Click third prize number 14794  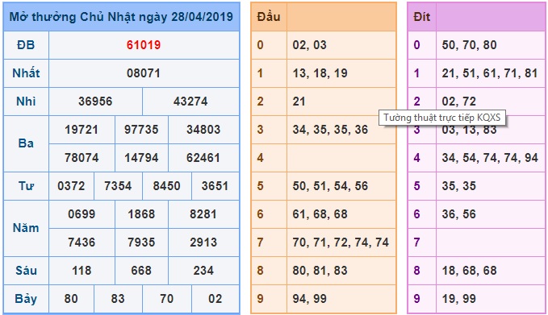point(141,158)
